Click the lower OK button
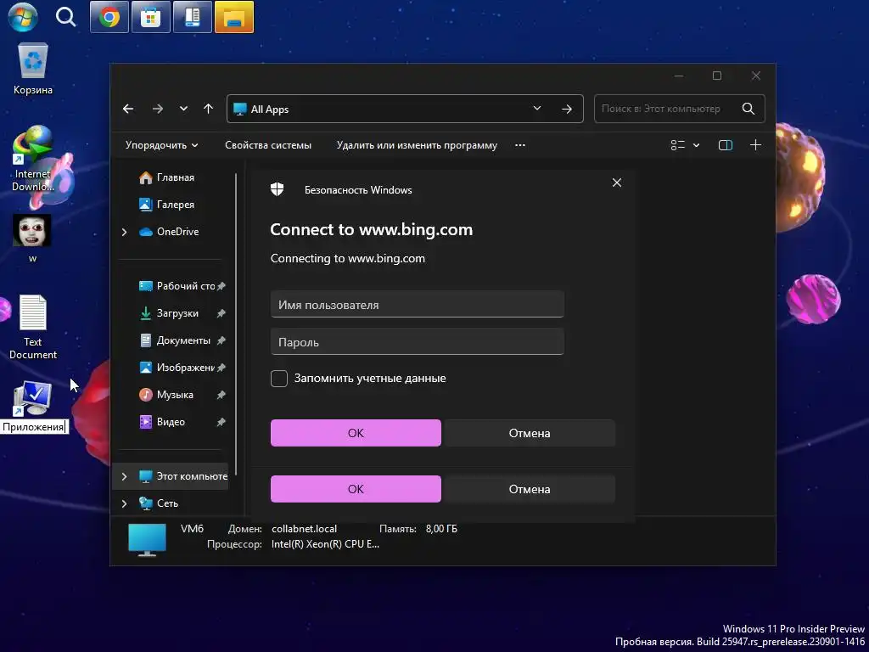 click(356, 489)
